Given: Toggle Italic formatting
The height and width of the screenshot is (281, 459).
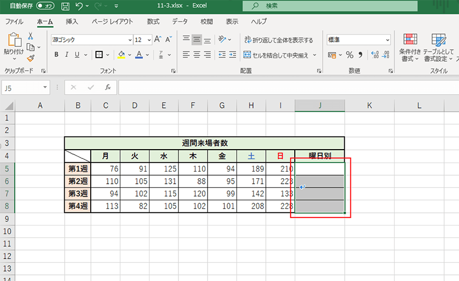Looking at the screenshot, I should tap(67, 55).
